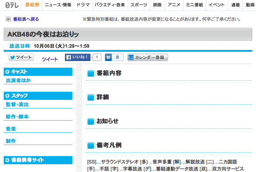Select 出演者ほか in the sidebar
Screen dimensions: 256x172
coord(18,80)
